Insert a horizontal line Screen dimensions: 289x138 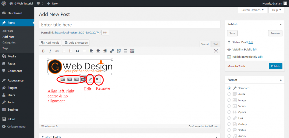(x=84, y=51)
